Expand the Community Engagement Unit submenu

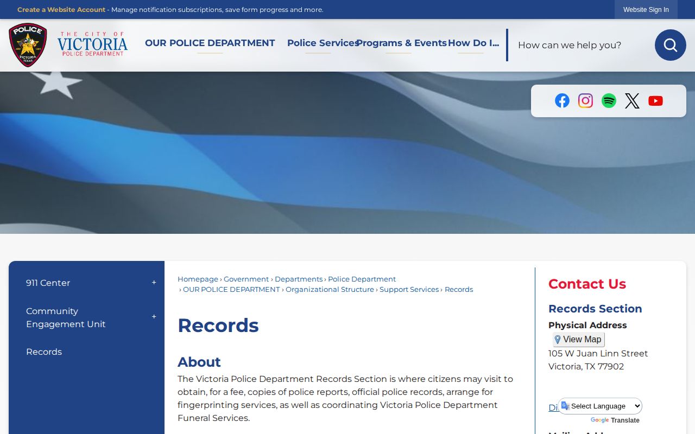coord(154,317)
